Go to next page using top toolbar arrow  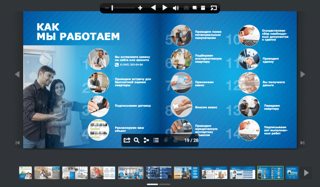click(x=165, y=8)
